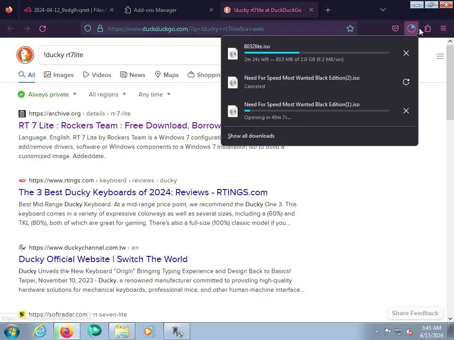Click the site padlock icon
This screenshot has width=454, height=340.
100,29
